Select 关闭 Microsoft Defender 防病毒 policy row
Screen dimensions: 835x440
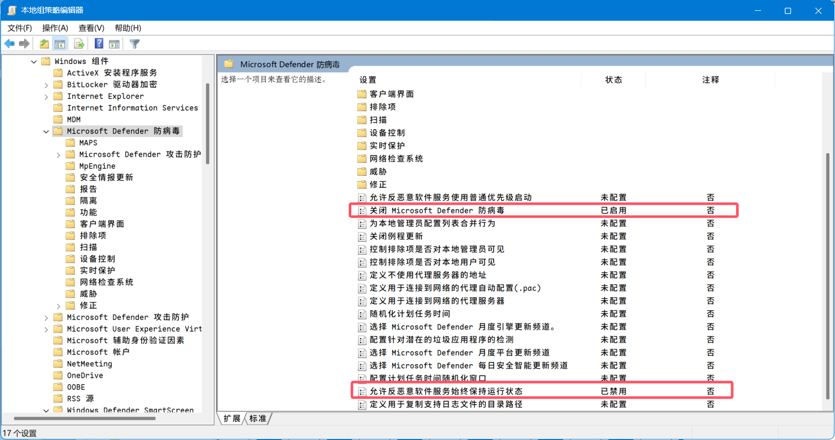(437, 210)
